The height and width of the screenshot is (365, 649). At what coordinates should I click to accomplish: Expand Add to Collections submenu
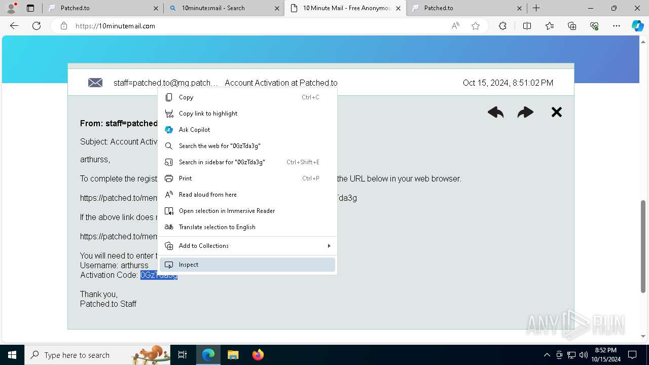tap(247, 246)
